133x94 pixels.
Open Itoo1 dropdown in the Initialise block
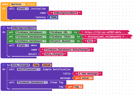pos(23,9)
